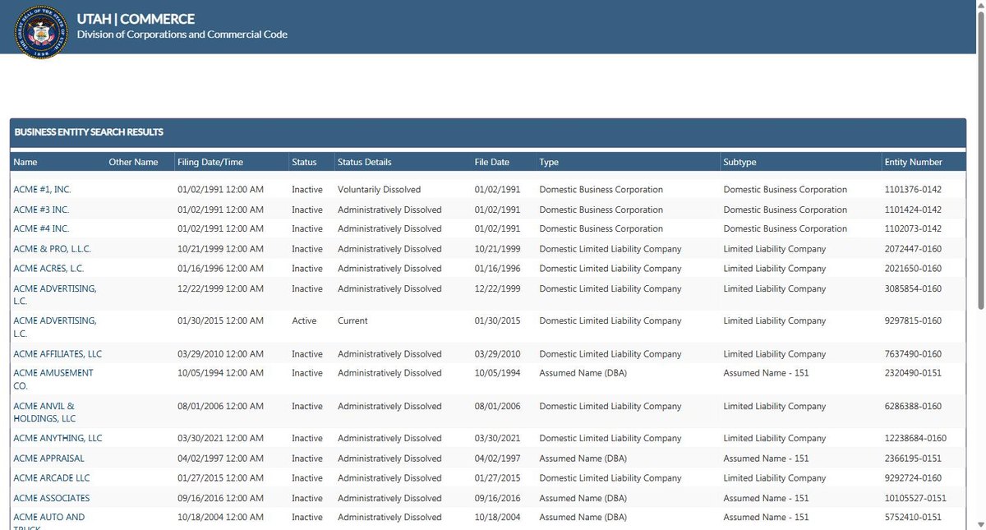Open the ACME AMUSEMENT CO. link
The height and width of the screenshot is (530, 986).
click(53, 379)
